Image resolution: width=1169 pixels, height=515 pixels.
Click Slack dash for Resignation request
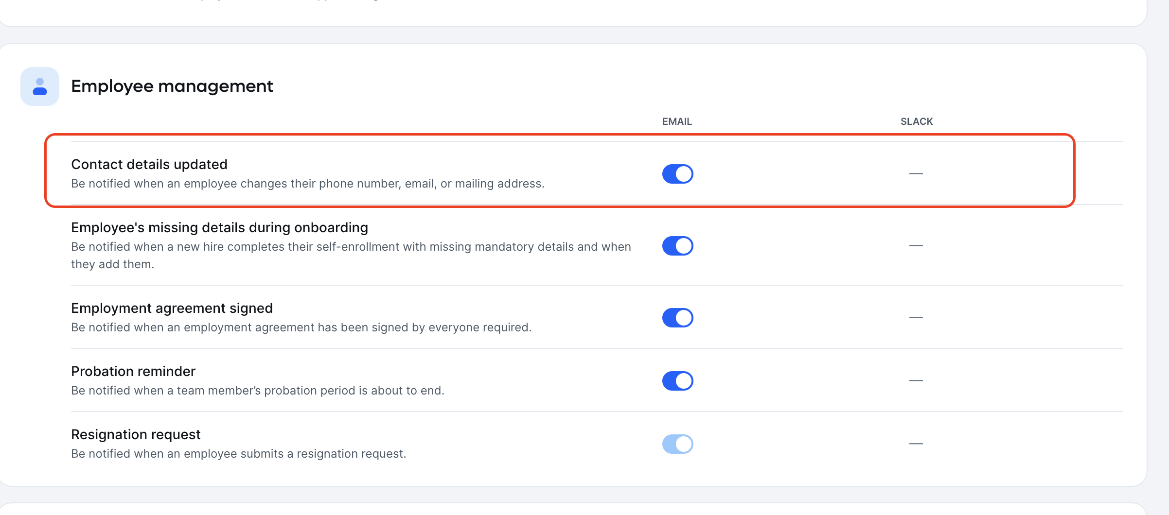click(916, 444)
